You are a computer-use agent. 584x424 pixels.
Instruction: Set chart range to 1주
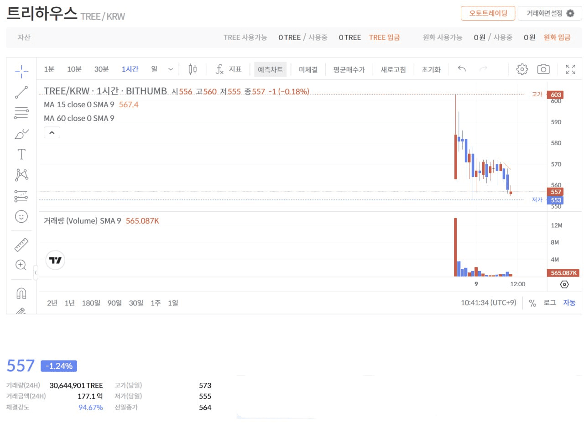(156, 303)
